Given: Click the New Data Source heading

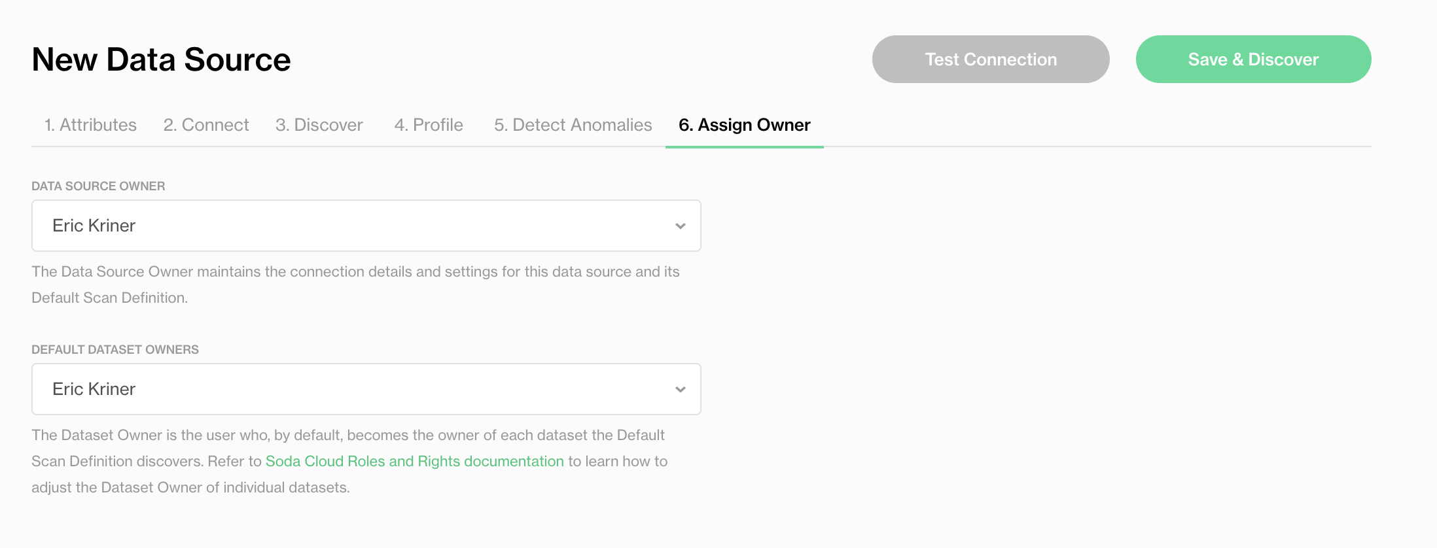Looking at the screenshot, I should point(161,60).
